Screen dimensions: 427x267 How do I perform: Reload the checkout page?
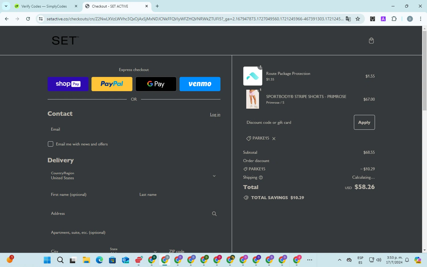pos(28,19)
